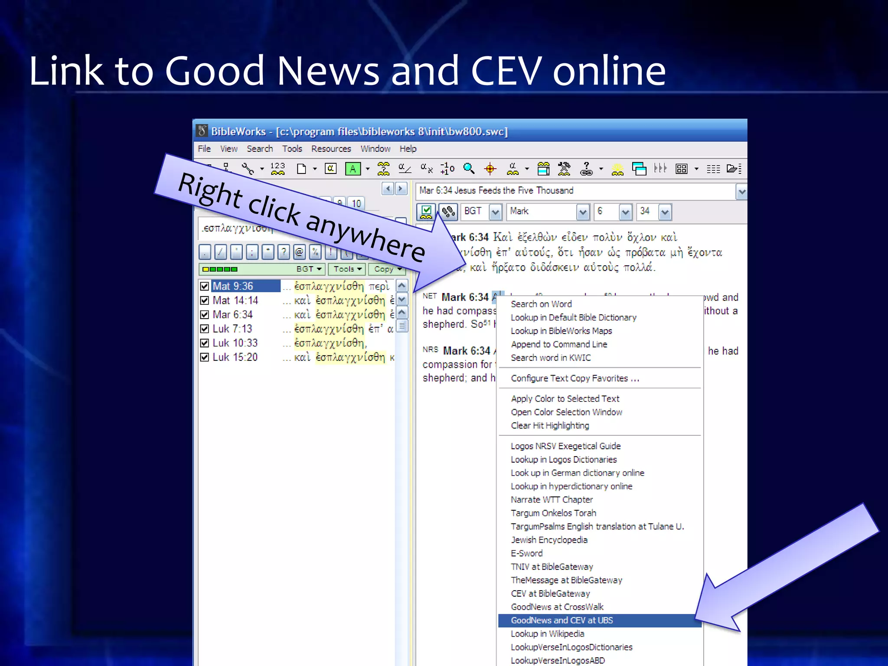Click the yellow search status square

[206, 269]
